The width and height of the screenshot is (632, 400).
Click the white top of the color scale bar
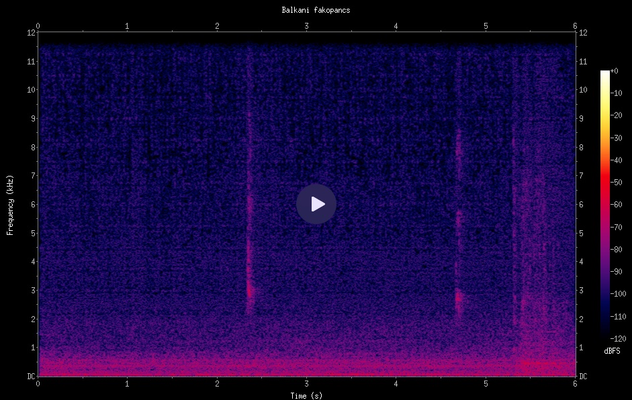[605, 73]
